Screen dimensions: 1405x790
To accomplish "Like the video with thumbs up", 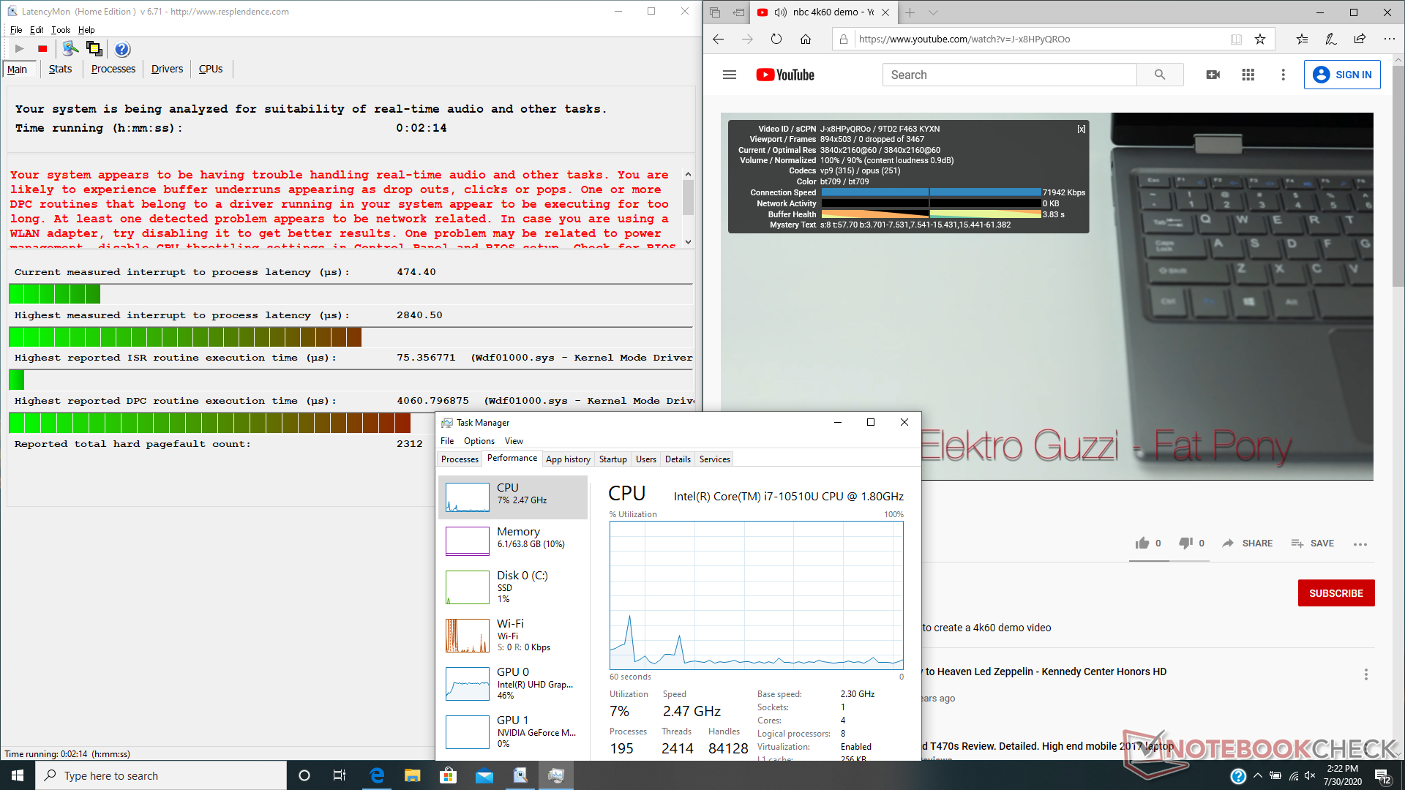I will (x=1142, y=543).
